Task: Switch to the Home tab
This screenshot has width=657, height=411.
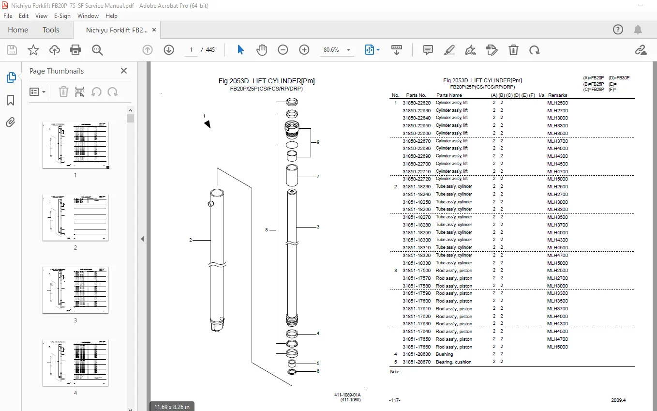Action: (18, 30)
